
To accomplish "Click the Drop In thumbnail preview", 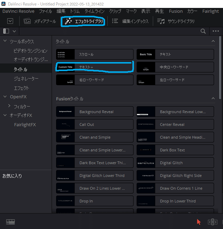I will 65,201.
